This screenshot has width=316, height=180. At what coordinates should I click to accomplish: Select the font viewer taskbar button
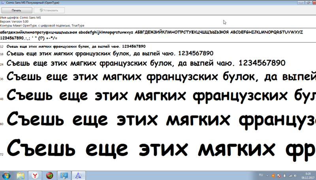79,176
